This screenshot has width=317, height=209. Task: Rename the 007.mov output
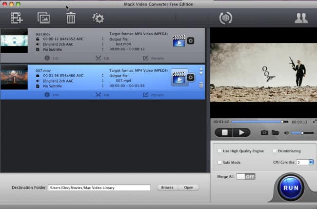[x=153, y=95]
